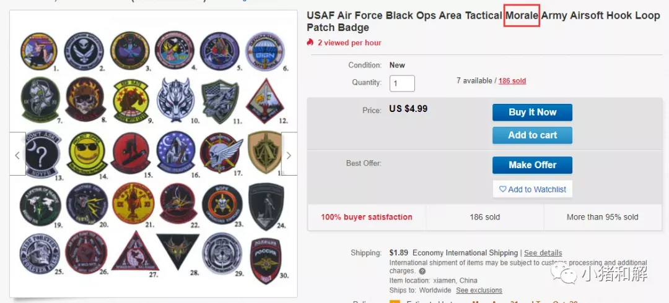
Task: Open the See exclusions link
Action: pos(479,290)
